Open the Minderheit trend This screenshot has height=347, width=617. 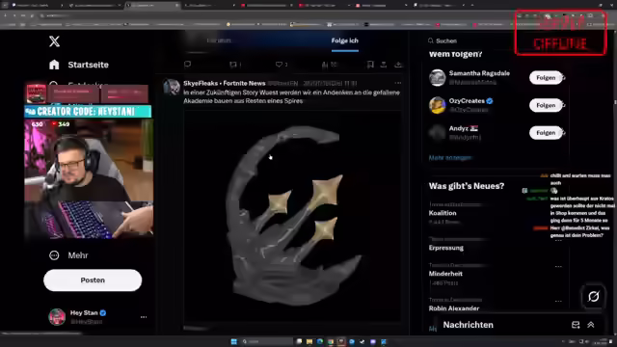point(445,274)
